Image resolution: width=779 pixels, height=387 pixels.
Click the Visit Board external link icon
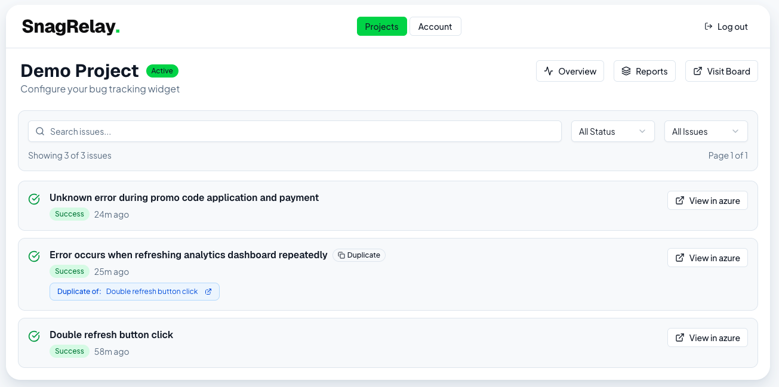coord(698,71)
